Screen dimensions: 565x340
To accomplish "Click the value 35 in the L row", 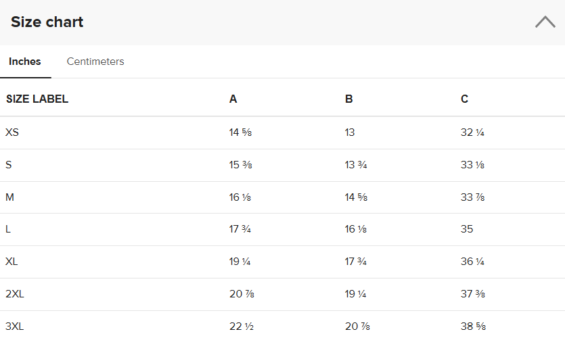I will (x=467, y=229).
